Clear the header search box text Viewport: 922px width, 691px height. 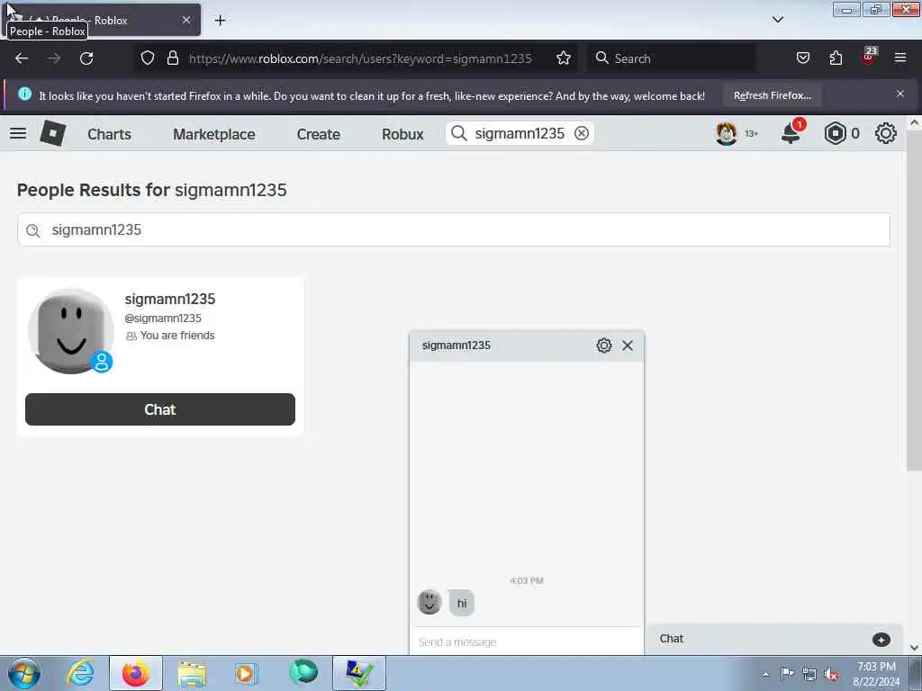(582, 133)
